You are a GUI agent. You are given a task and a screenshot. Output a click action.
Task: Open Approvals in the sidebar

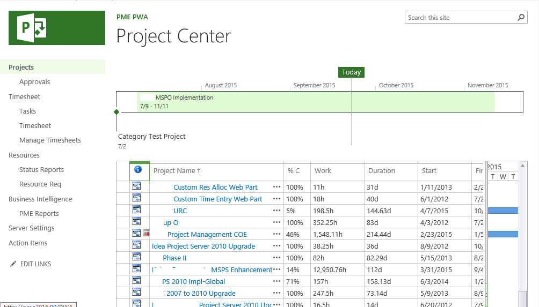[x=35, y=81]
